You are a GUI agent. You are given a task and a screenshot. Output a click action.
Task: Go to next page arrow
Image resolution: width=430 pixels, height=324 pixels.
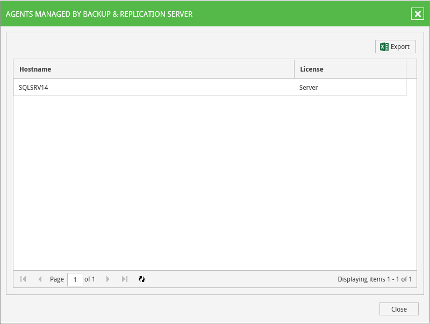click(108, 279)
